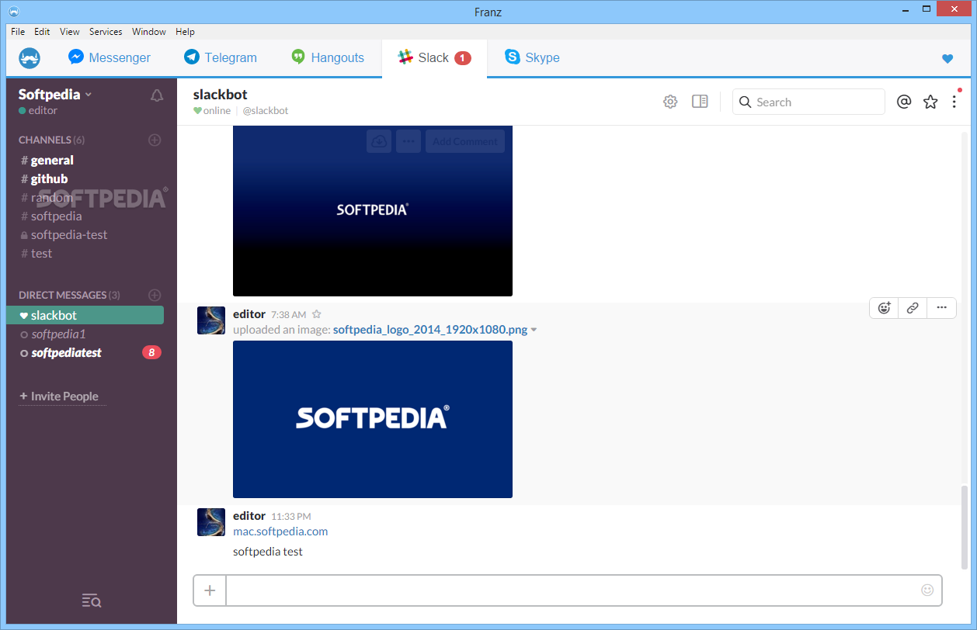The height and width of the screenshot is (630, 977).
Task: Open the Edit menu
Action: coord(42,32)
